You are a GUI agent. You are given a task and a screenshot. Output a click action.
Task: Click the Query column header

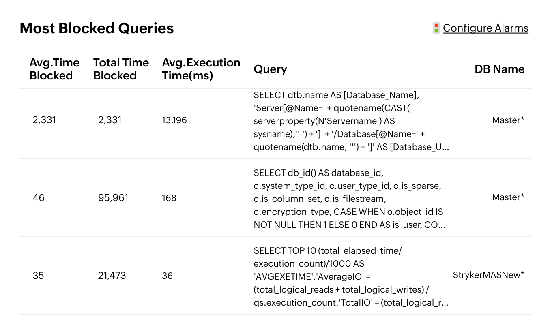(x=270, y=69)
